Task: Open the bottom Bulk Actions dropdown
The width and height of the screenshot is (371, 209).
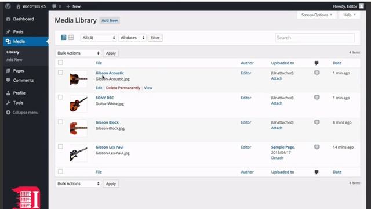Action: 78,183
